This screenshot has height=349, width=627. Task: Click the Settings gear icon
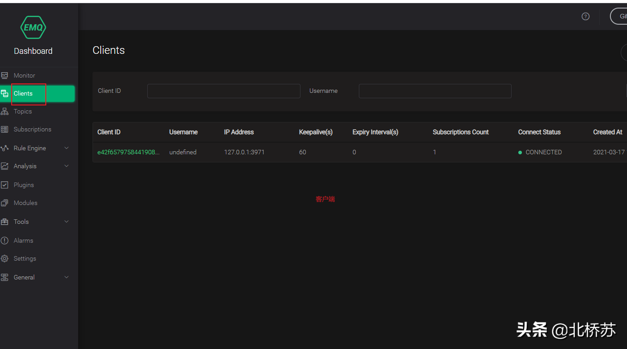[x=4, y=258]
